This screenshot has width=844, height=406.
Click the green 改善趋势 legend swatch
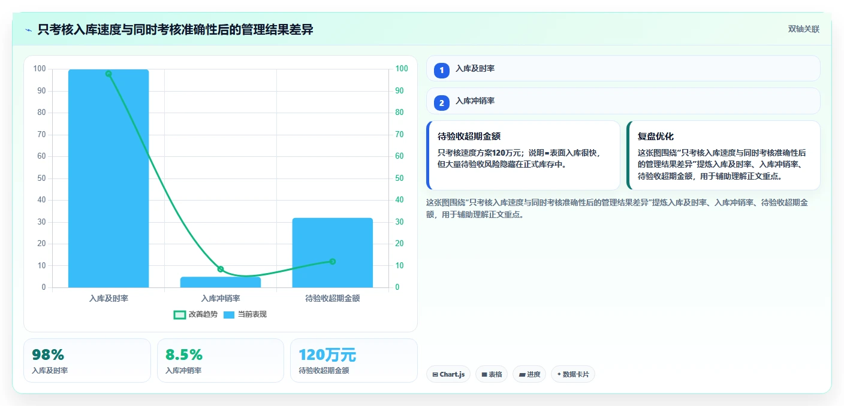(x=179, y=314)
